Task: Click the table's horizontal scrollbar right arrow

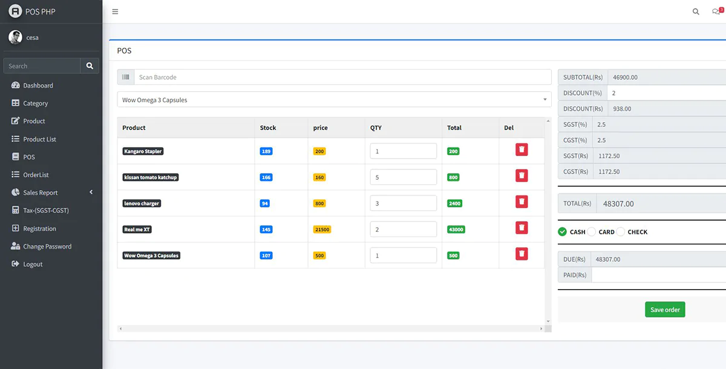Action: pyautogui.click(x=541, y=328)
